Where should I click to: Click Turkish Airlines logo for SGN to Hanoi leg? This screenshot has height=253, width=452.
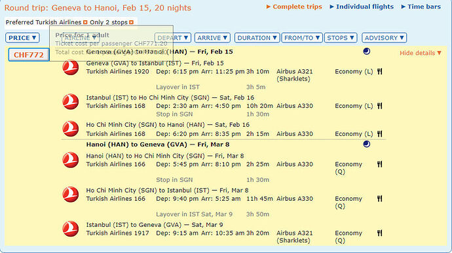tap(70, 129)
